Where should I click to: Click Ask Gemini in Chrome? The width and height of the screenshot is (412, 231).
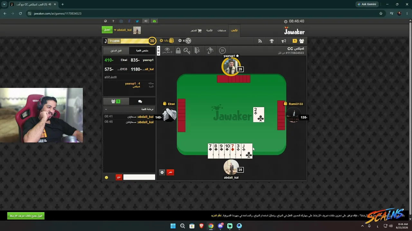point(367,4)
